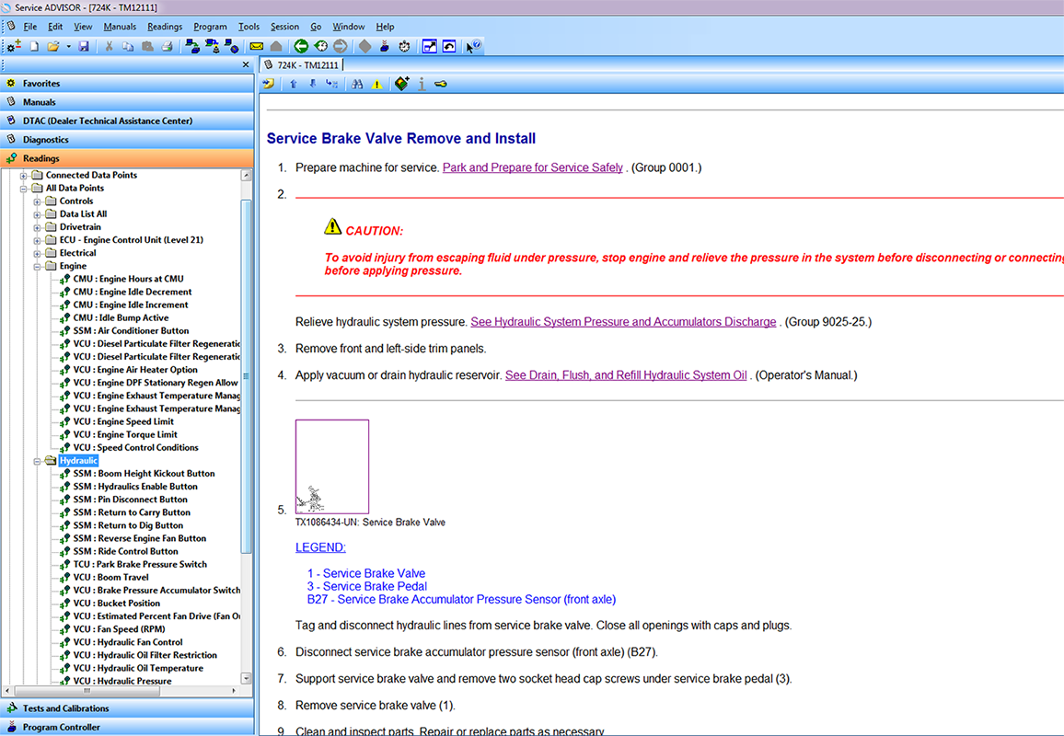1064x736 pixels.
Task: Open the Tests and Calibrations panel
Action: tap(128, 708)
